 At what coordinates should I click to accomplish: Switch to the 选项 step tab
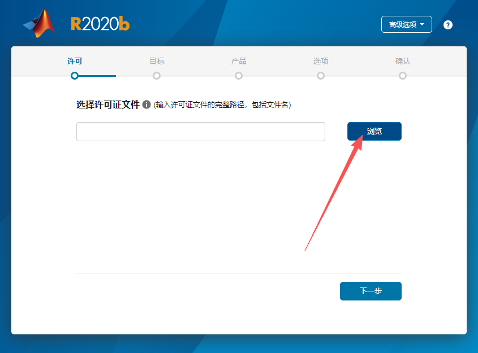coord(321,61)
